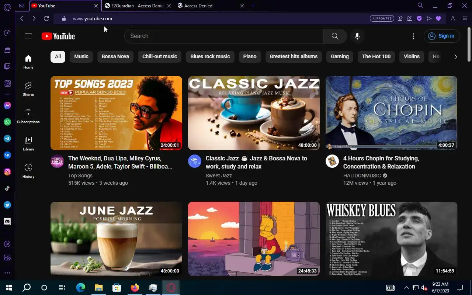Screen dimensions: 472x295
Task: Select the Blues rock music chip
Action: tap(210, 56)
